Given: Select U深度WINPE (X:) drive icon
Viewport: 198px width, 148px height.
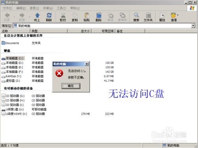Looking at the screenshot, I should point(4,114).
